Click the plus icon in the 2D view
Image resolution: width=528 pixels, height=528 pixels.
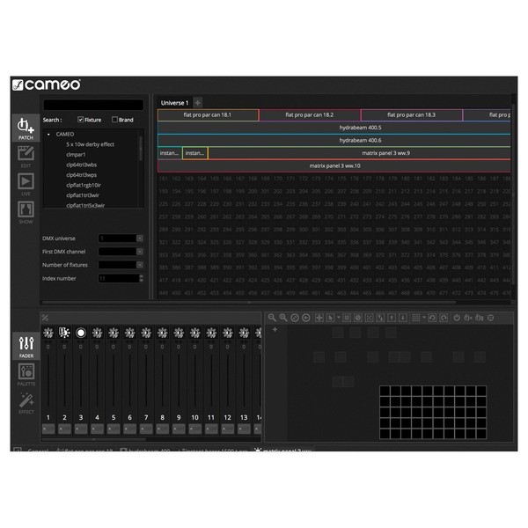click(275, 329)
